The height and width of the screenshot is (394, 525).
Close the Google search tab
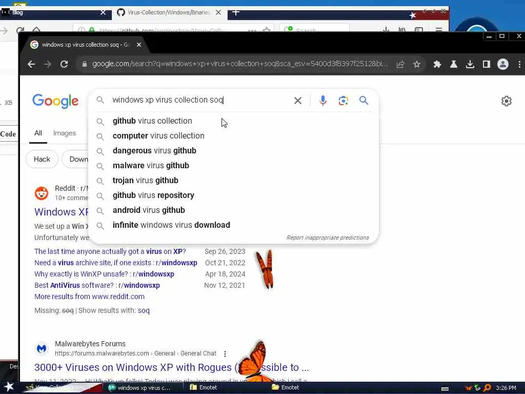[x=139, y=45]
